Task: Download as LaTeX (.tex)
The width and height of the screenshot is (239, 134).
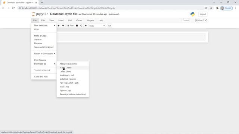Action: tap(73, 71)
